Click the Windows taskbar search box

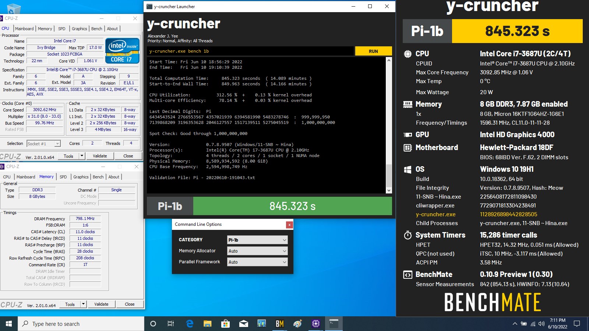pos(81,324)
